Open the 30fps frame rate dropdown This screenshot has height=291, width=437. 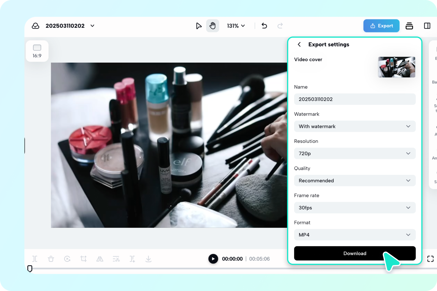(355, 208)
